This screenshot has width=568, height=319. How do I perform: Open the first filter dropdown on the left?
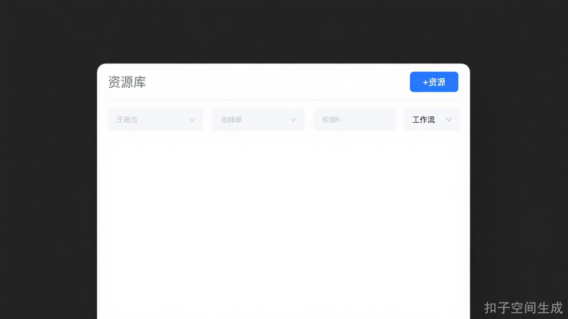(x=155, y=120)
